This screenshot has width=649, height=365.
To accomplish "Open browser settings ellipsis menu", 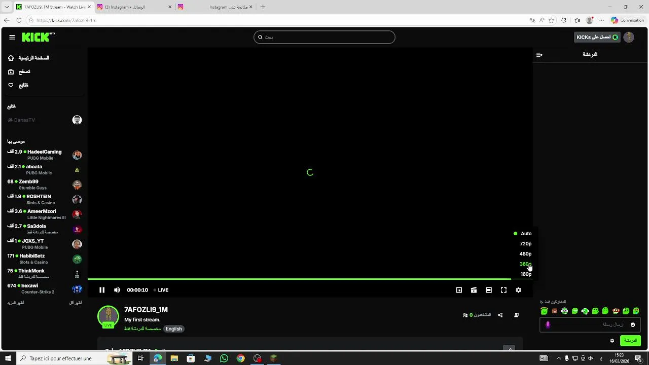I will (602, 20).
